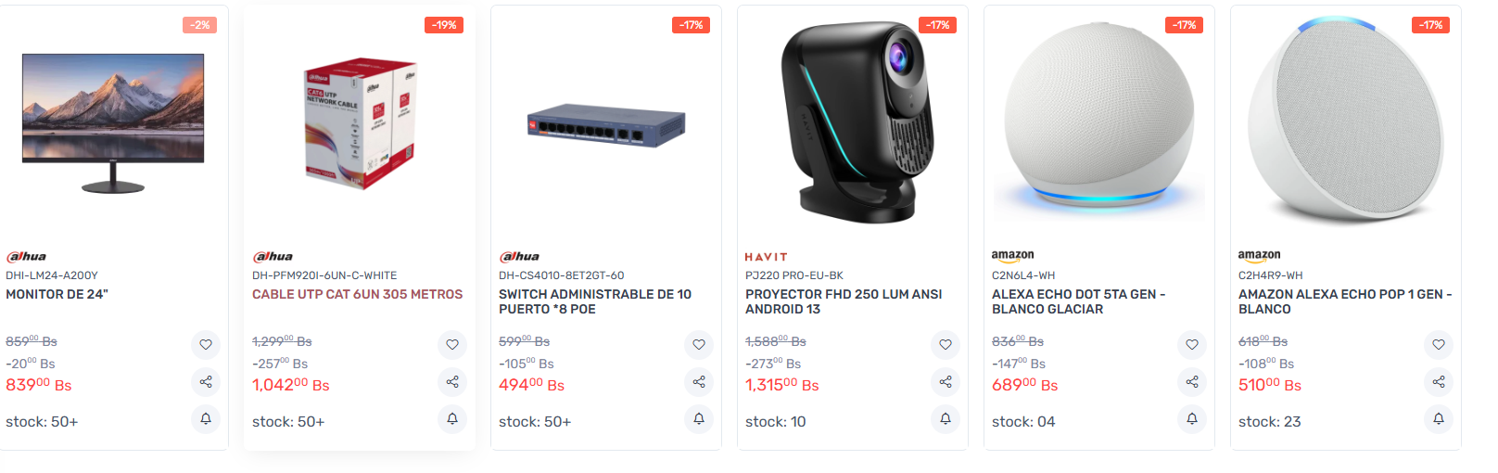This screenshot has height=473, width=1498.
Task: Click the Dahua monitor product image
Action: pyautogui.click(x=113, y=122)
